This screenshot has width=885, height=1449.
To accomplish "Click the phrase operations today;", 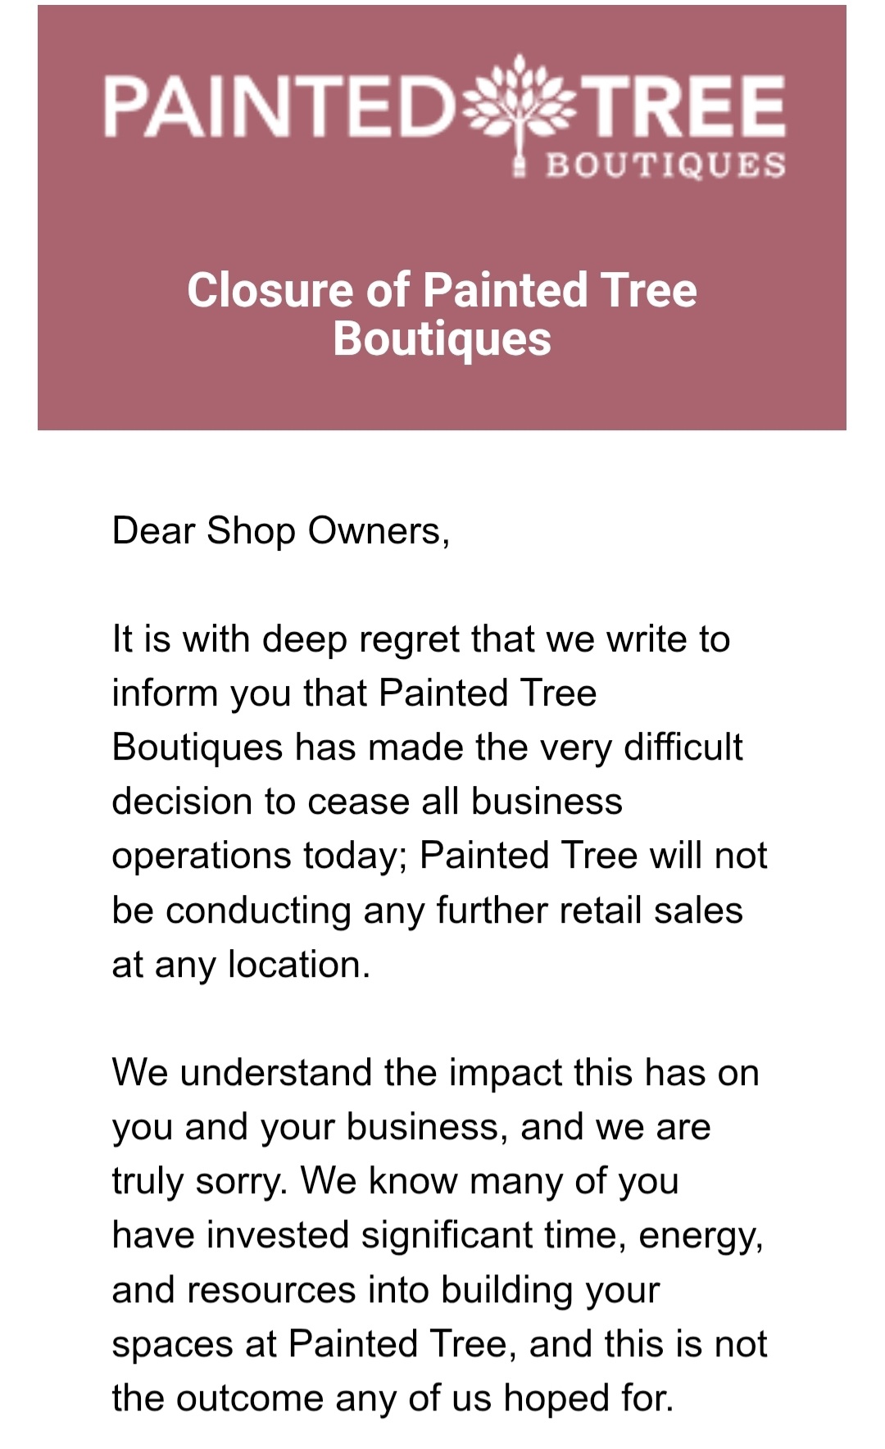I will [260, 856].
